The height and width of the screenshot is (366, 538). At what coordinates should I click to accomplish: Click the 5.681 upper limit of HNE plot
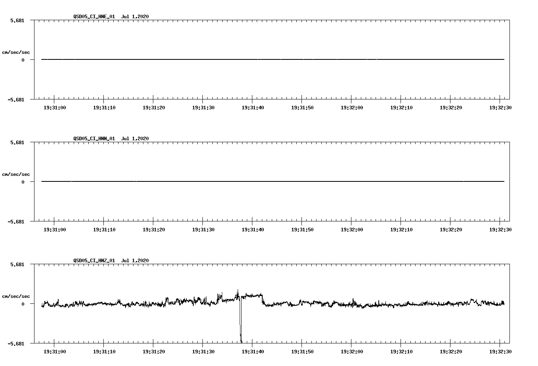click(x=17, y=20)
